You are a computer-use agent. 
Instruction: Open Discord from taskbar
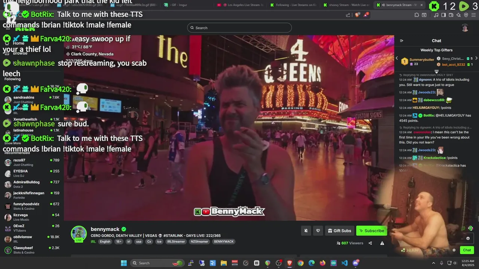355,263
